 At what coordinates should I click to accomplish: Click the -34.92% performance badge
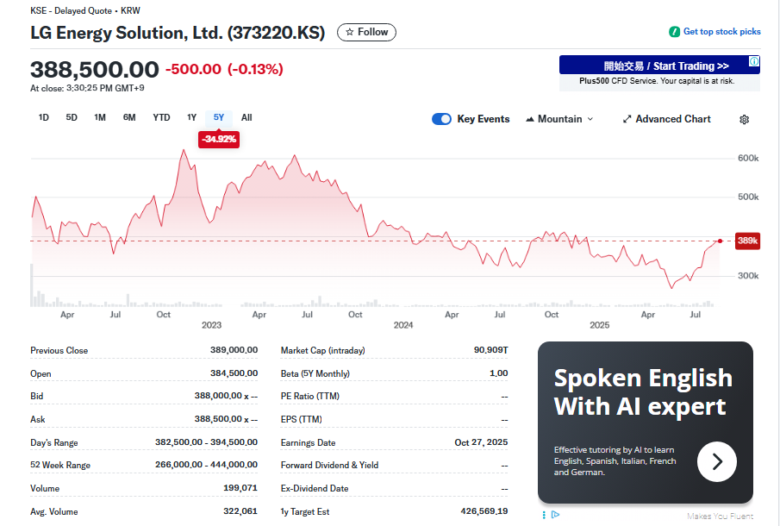coord(218,139)
